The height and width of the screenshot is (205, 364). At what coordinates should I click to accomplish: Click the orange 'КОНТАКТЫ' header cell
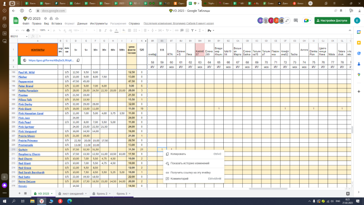click(x=37, y=50)
